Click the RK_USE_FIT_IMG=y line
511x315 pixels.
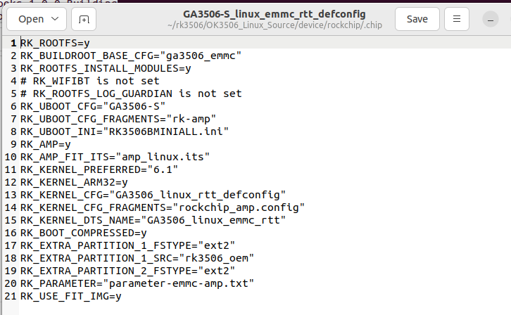point(70,296)
